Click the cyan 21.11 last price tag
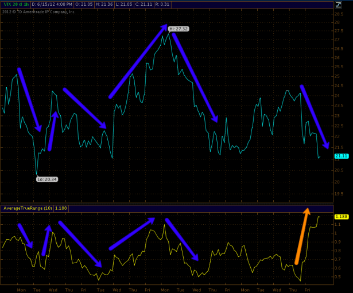This screenshot has width=353, height=293. (341, 156)
